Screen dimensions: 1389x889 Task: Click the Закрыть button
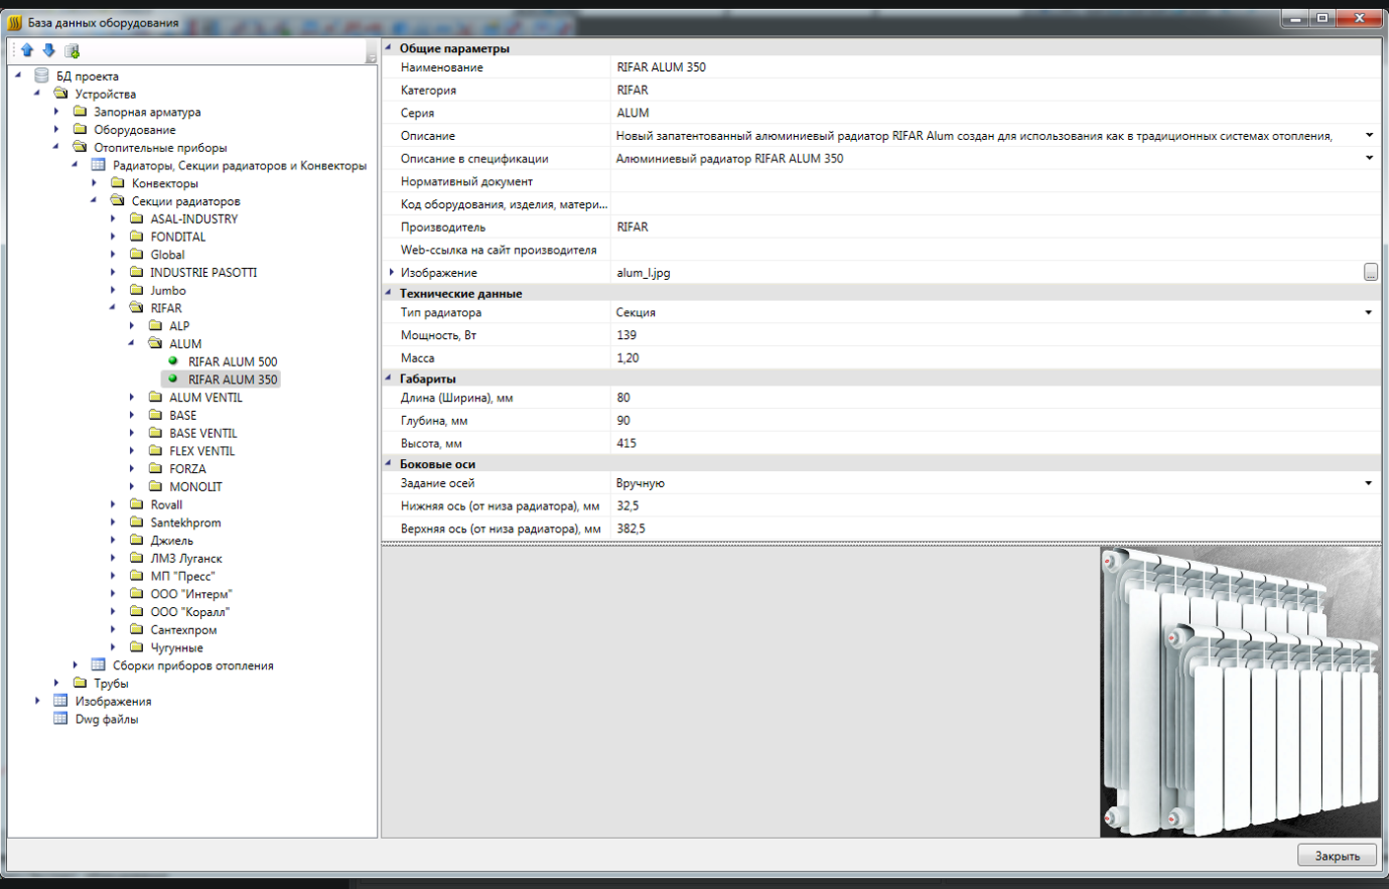pos(1337,855)
